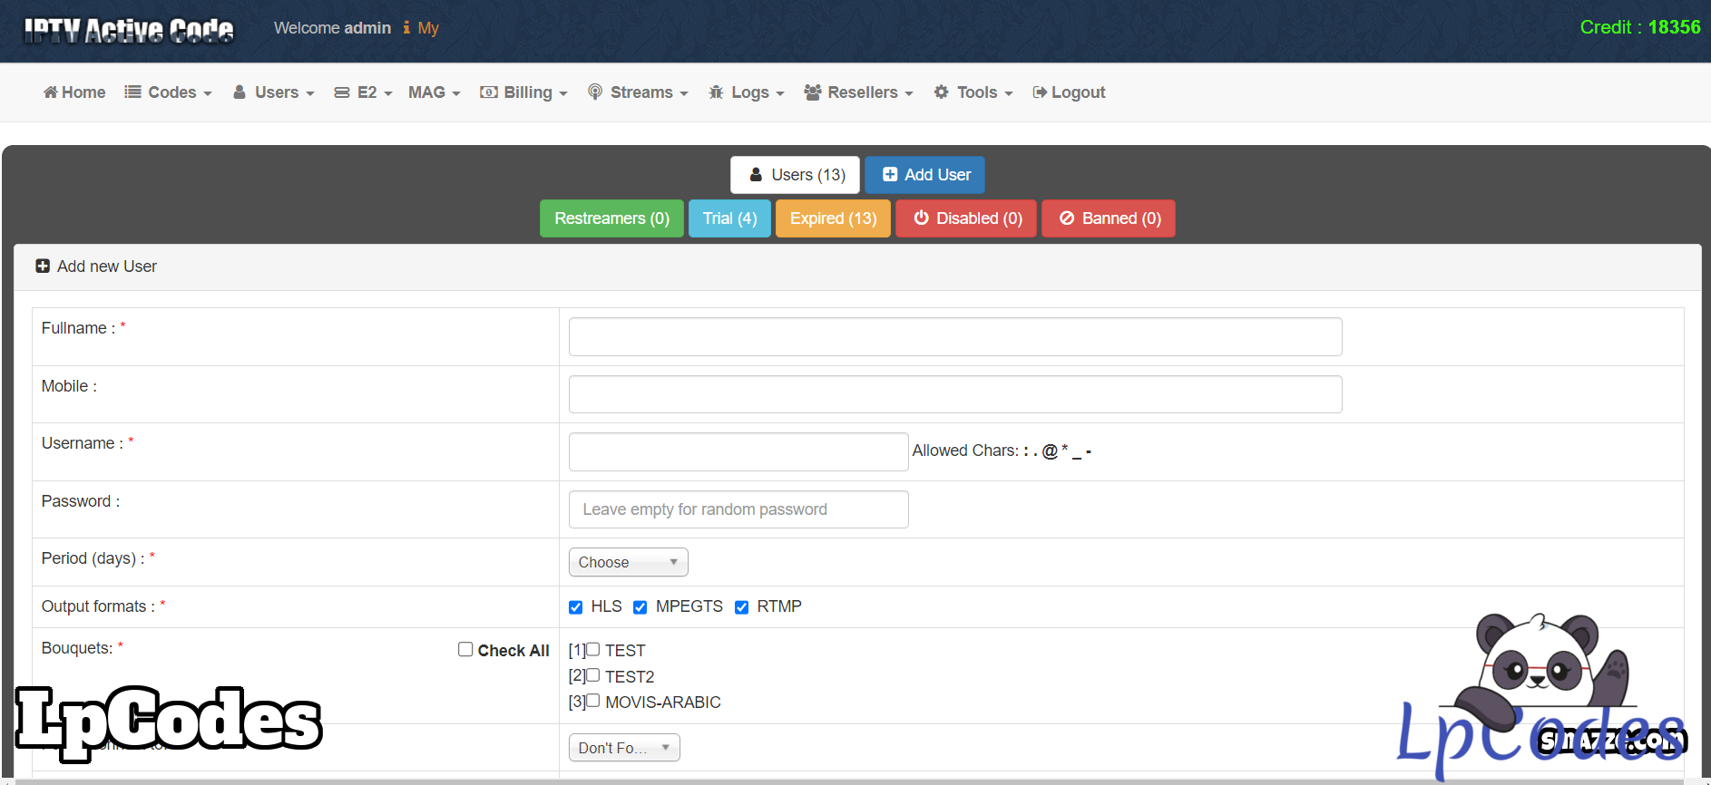Image resolution: width=1711 pixels, height=785 pixels.
Task: Select the MOVIS-ARABIC bouquet checkbox
Action: coord(593,701)
